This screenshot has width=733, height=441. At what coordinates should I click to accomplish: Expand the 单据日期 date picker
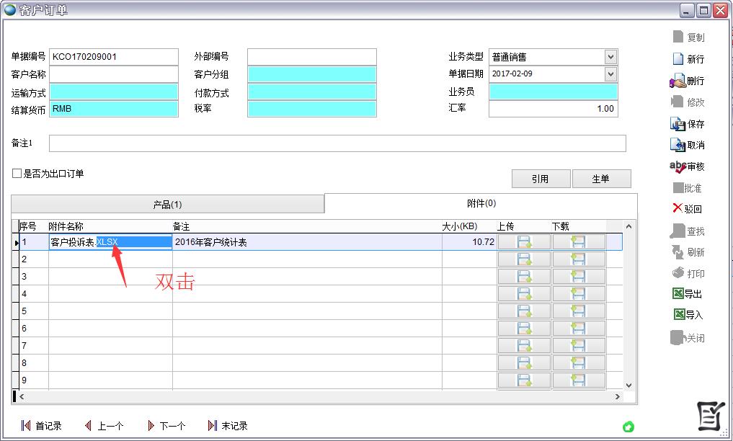(x=610, y=74)
